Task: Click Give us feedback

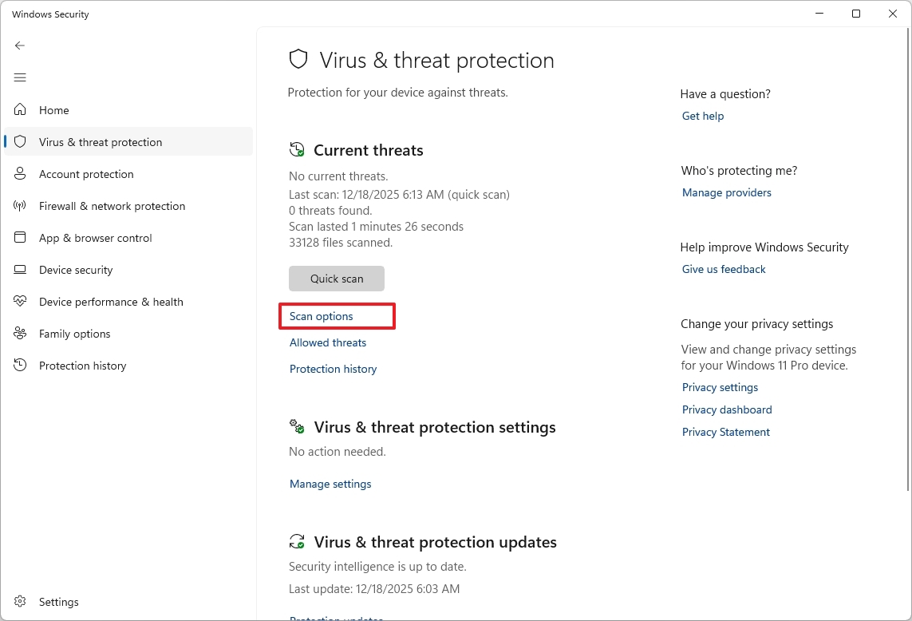Action: point(723,269)
